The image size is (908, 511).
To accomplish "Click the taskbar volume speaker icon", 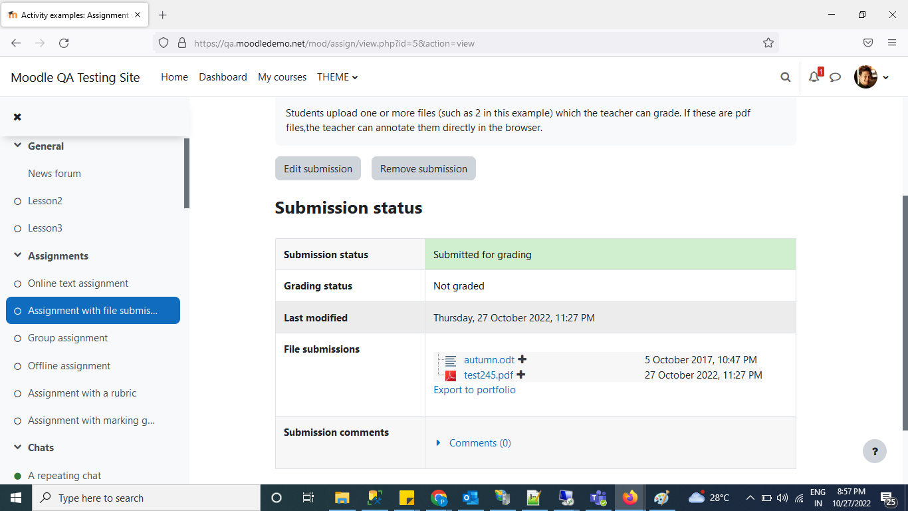I will pyautogui.click(x=782, y=498).
